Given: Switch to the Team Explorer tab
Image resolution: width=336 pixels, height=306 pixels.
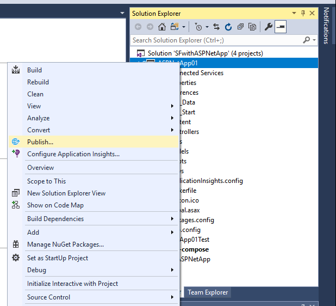Looking at the screenshot, I should tap(208, 292).
